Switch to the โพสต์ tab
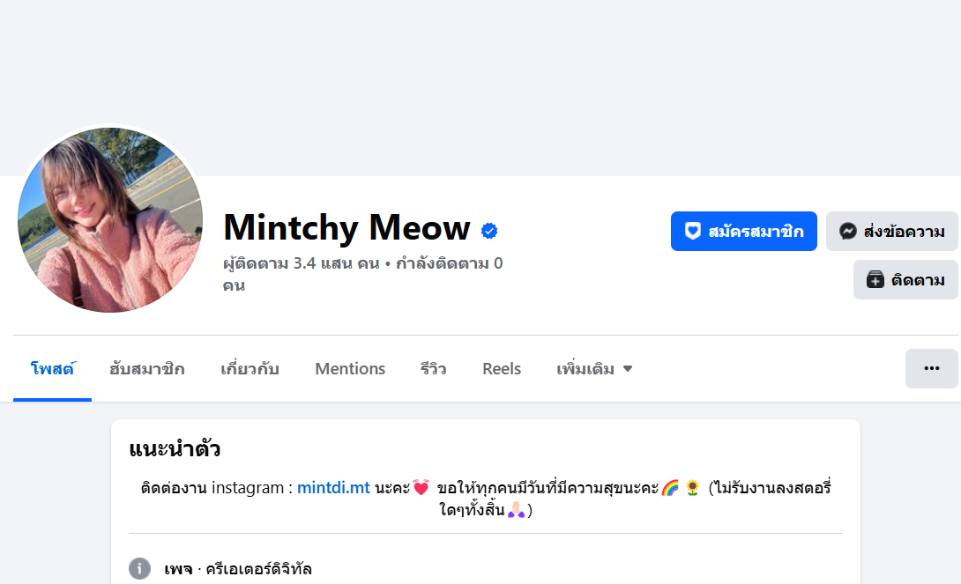The height and width of the screenshot is (584, 961). (52, 368)
